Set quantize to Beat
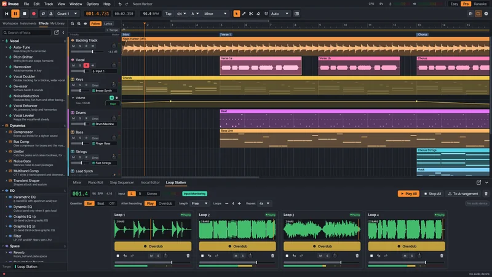Viewport: 492px width, 277px height. coord(101,204)
